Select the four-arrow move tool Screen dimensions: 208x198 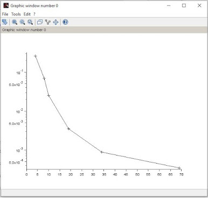pyautogui.click(x=56, y=22)
